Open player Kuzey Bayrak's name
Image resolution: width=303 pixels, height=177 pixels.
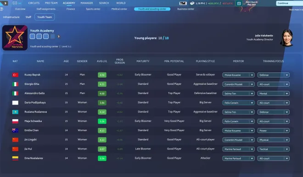[x=33, y=75]
